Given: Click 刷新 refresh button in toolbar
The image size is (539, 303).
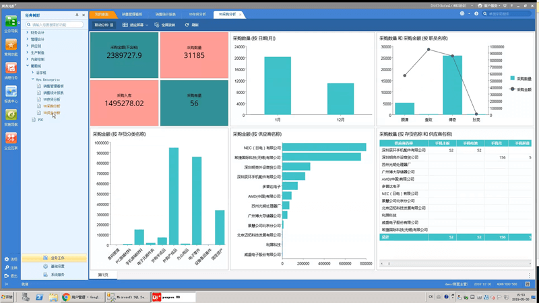Looking at the screenshot, I should [x=191, y=25].
